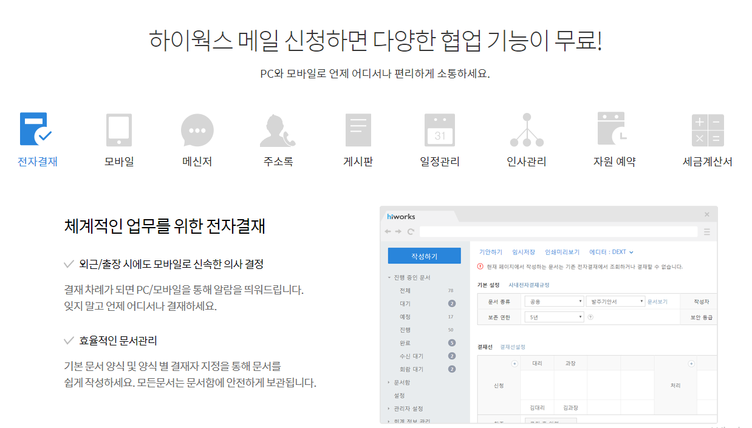
Task: Open the 일정관리 calendar icon
Action: click(x=439, y=130)
